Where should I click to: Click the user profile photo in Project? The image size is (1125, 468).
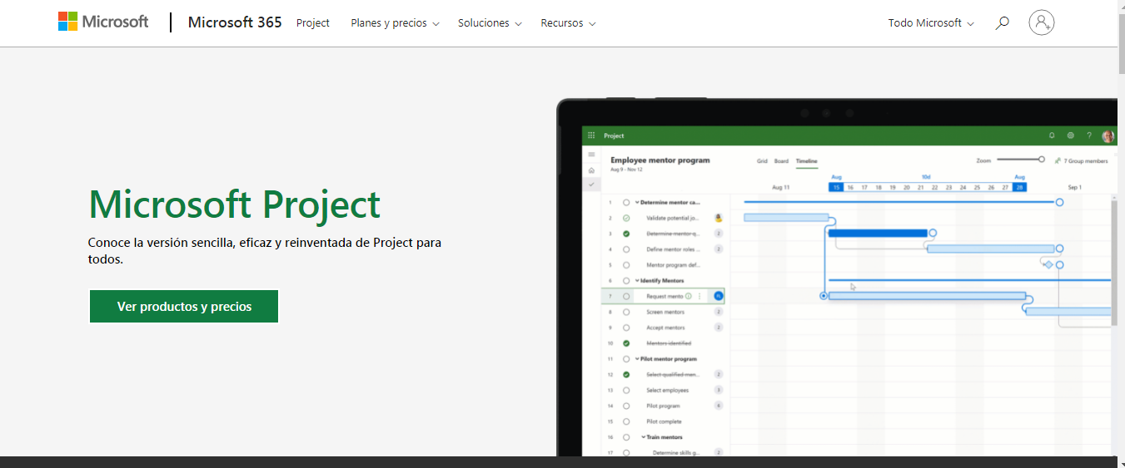(1108, 136)
